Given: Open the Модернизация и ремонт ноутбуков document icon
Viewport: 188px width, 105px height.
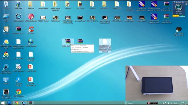Looking at the screenshot, I should 154,6.
